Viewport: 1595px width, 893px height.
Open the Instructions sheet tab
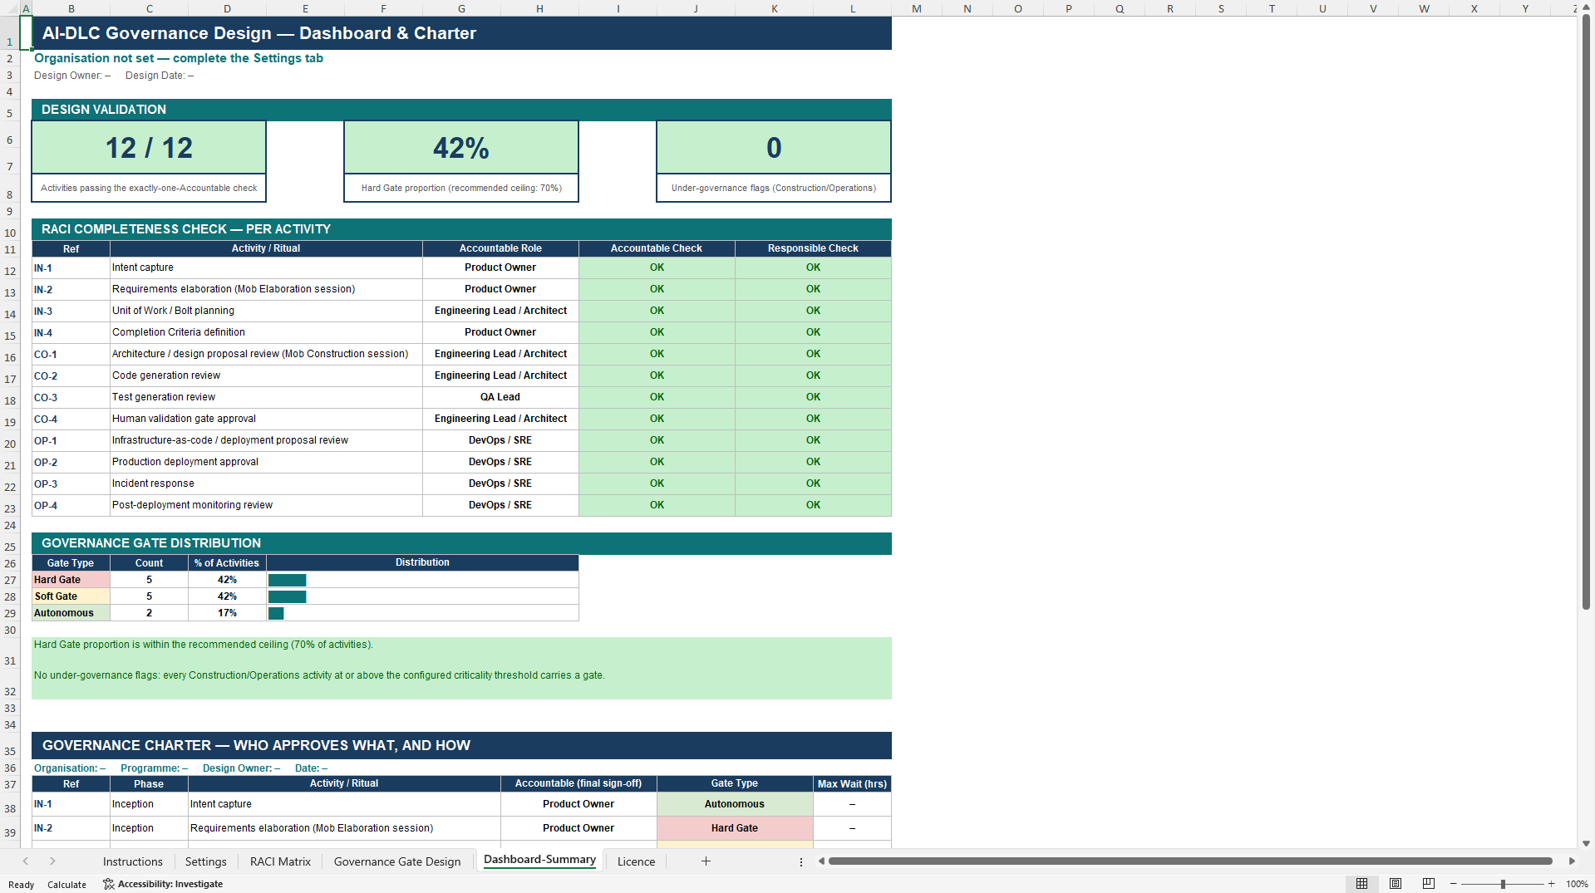133,861
